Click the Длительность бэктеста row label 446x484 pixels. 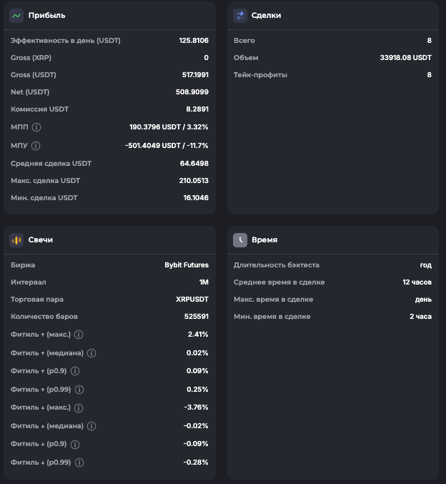pos(276,265)
